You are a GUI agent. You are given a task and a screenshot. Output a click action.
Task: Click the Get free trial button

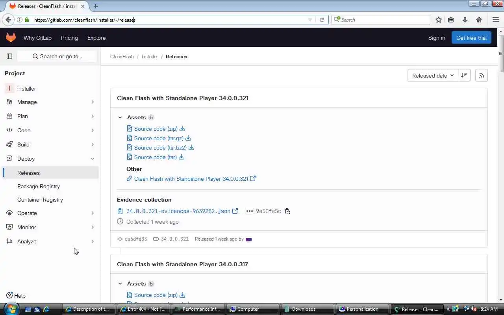pos(471,38)
